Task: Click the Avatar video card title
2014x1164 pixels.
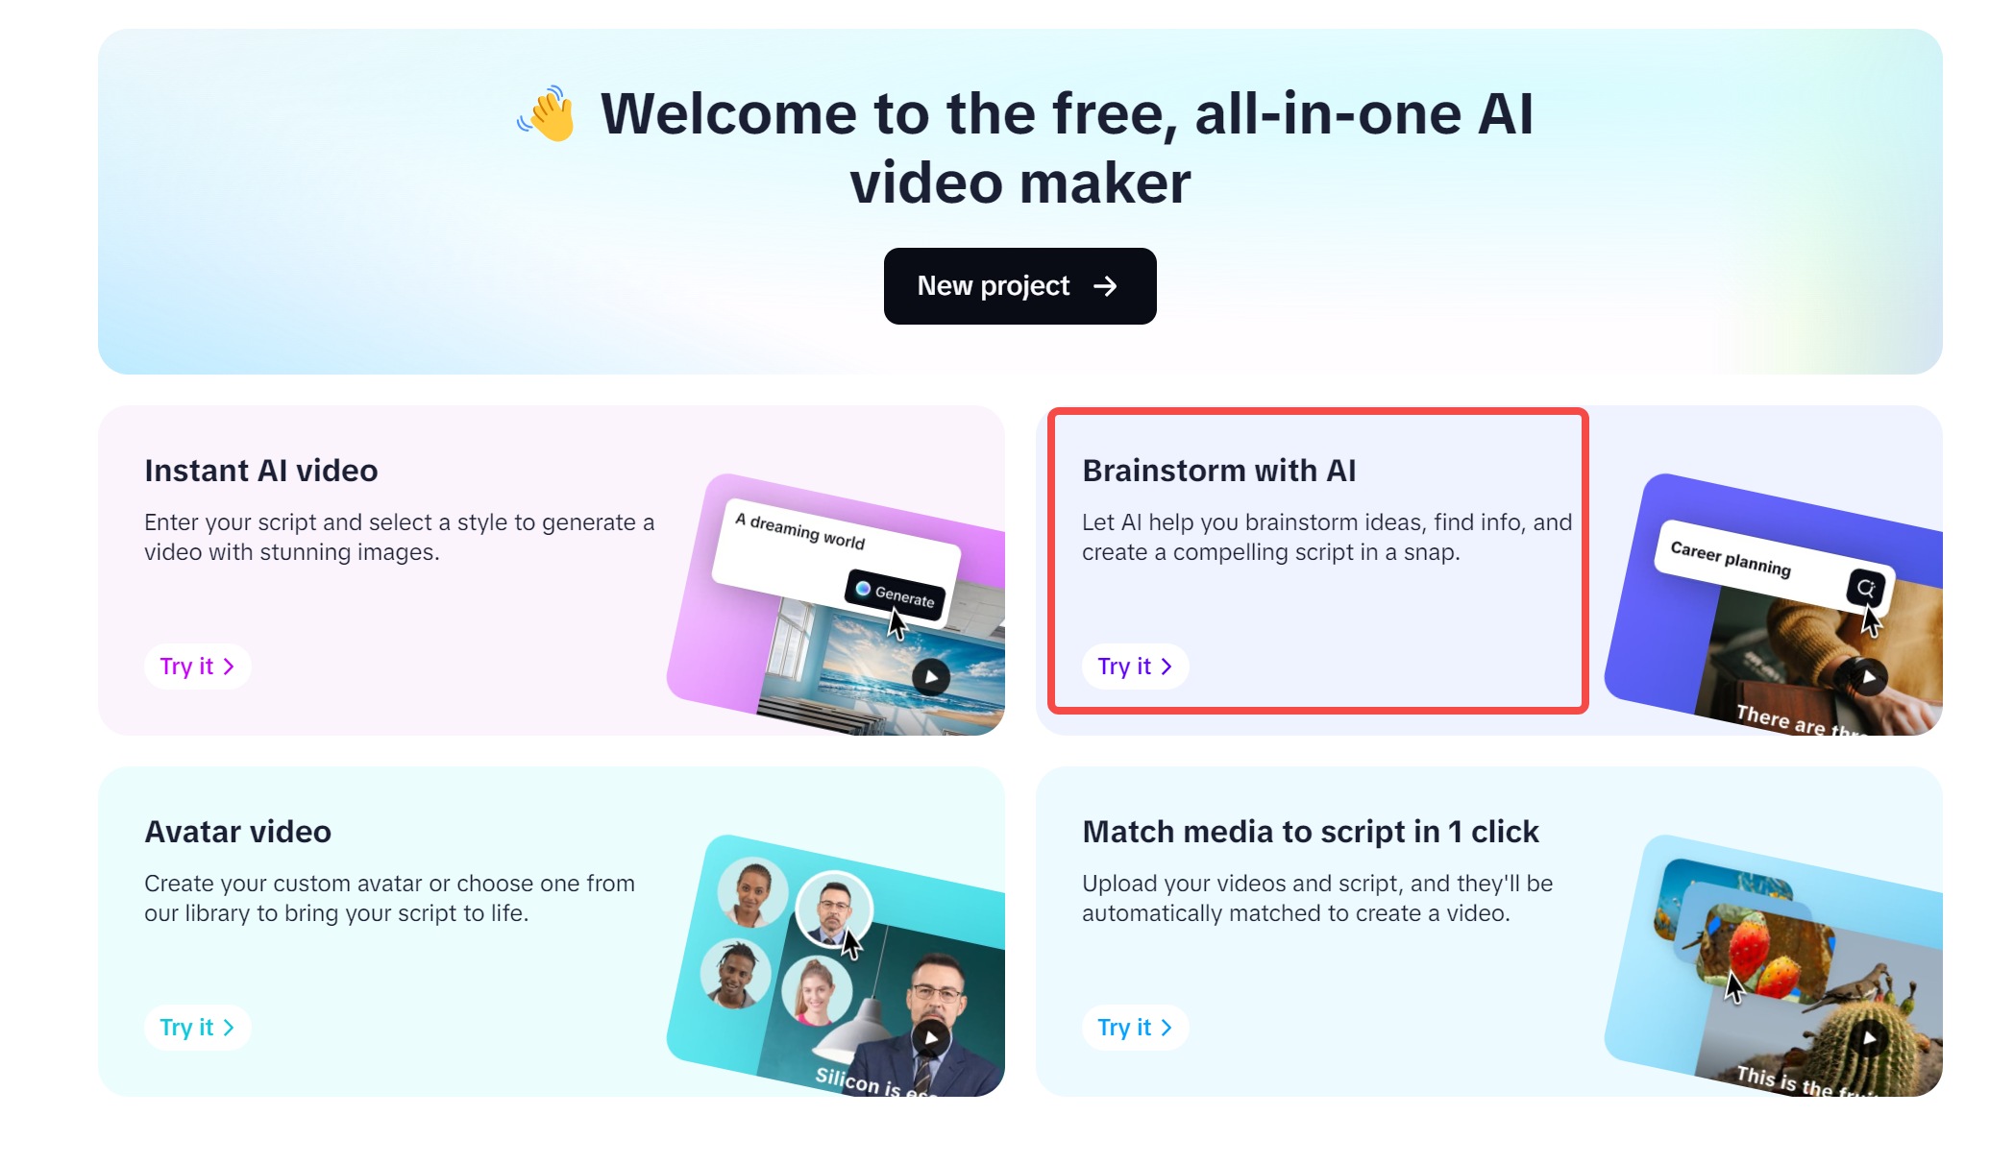Action: tap(238, 832)
